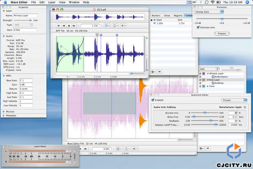The width and height of the screenshot is (253, 169).
Task: Collapse the Layer section in Inspector
Action: pos(4,11)
